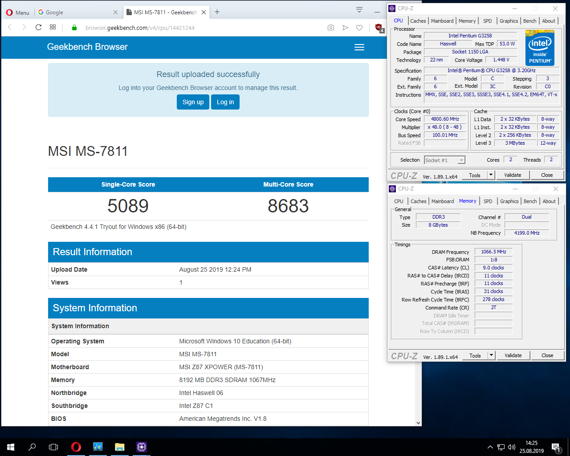The width and height of the screenshot is (570, 456).
Task: Click the CPU-Z taskbar icon
Action: pos(141,447)
